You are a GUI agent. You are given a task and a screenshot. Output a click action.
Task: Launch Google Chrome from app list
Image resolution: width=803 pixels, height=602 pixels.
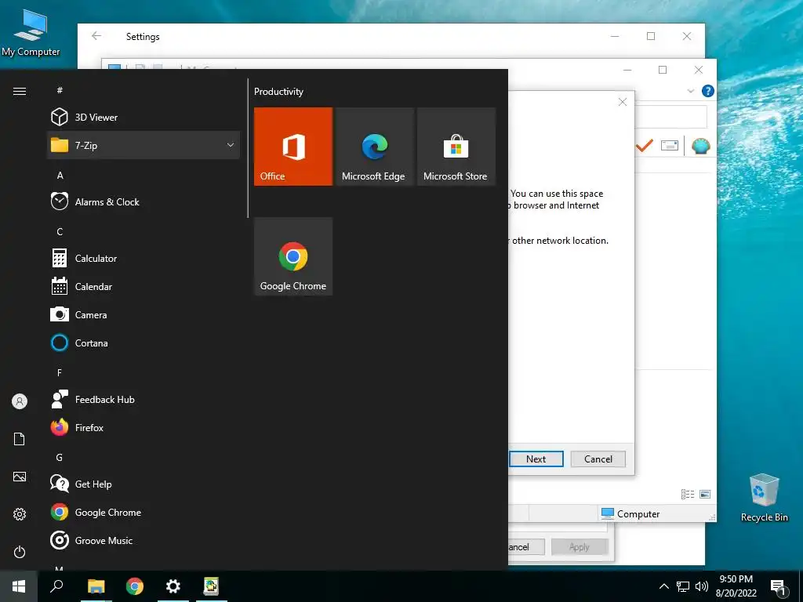point(144,512)
